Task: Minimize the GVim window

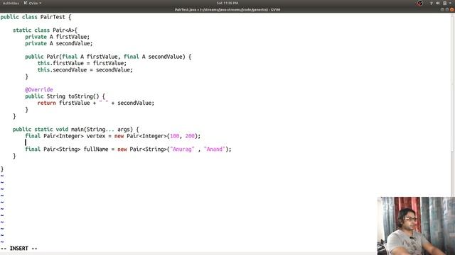Action: 442,9
